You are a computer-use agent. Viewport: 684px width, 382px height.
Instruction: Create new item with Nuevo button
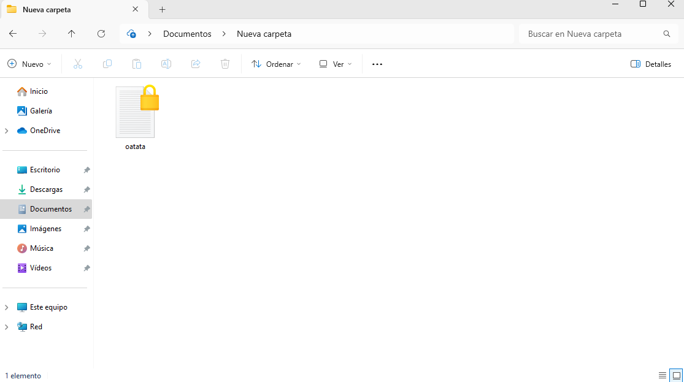pos(29,64)
